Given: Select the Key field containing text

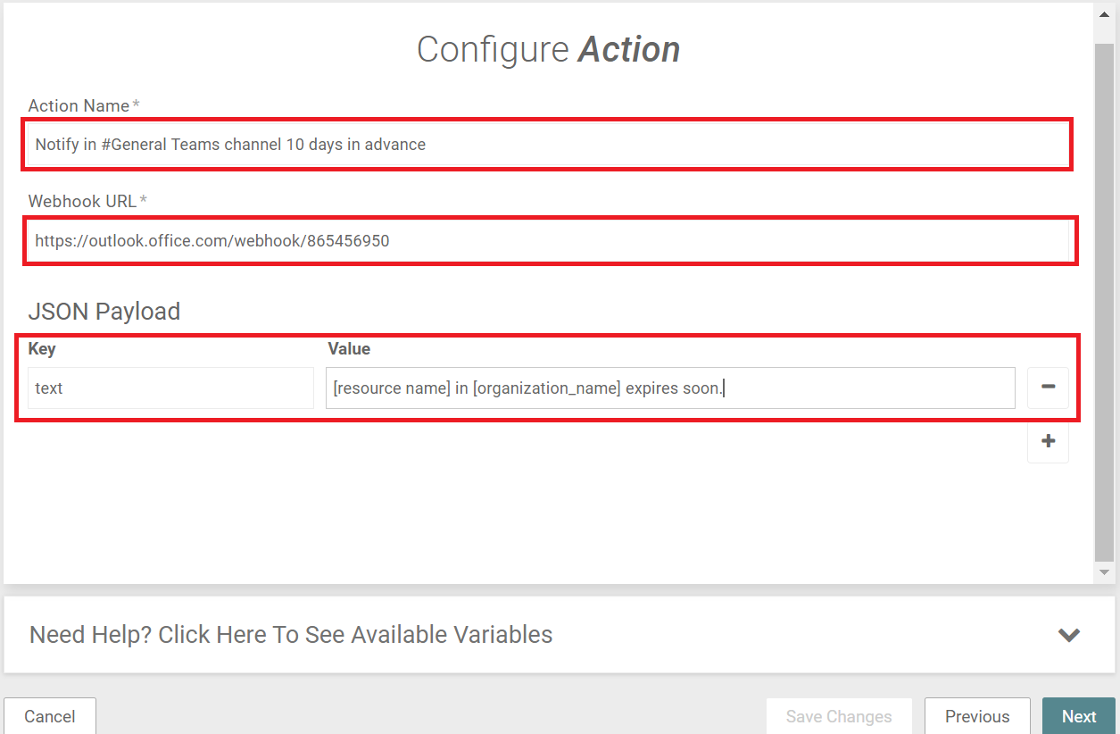Looking at the screenshot, I should [170, 388].
